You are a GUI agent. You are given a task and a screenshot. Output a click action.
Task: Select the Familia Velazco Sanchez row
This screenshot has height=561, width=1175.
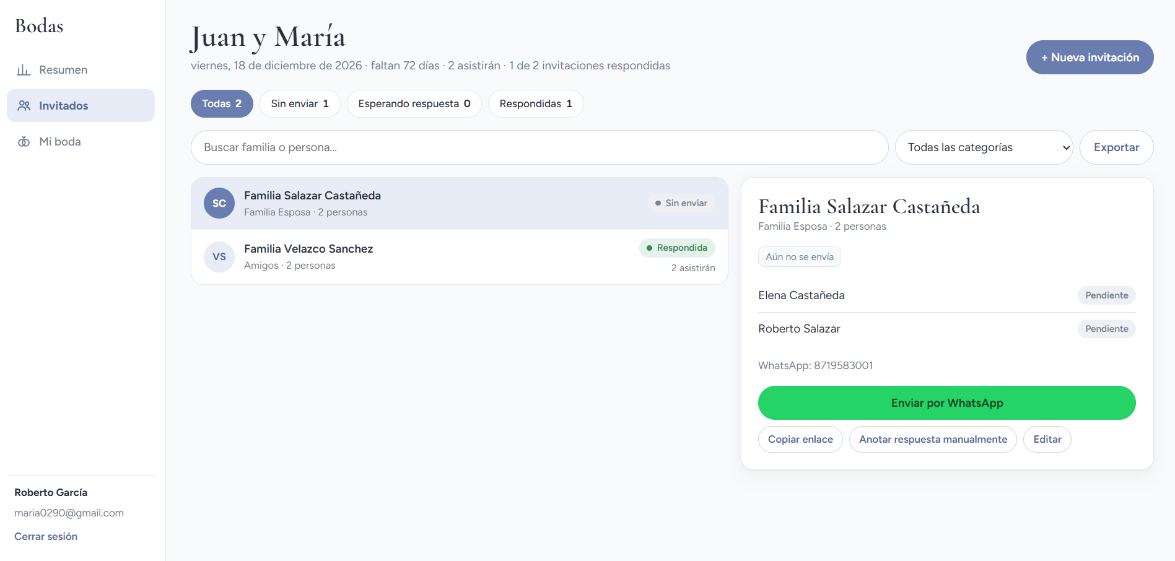(460, 257)
